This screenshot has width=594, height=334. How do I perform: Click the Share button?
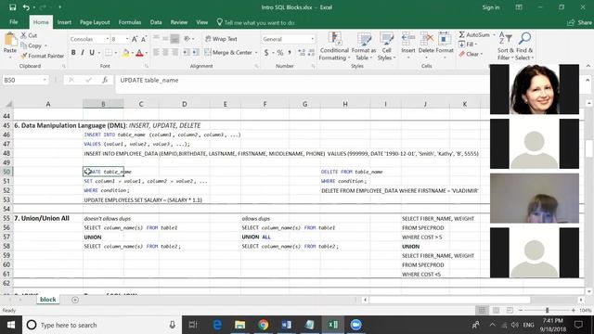click(x=579, y=22)
